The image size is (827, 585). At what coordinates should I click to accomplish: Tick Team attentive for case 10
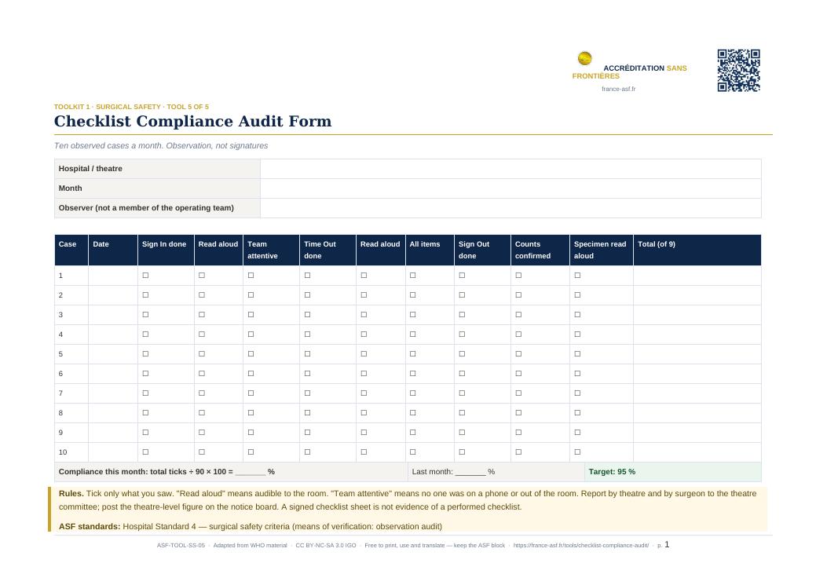tap(251, 452)
